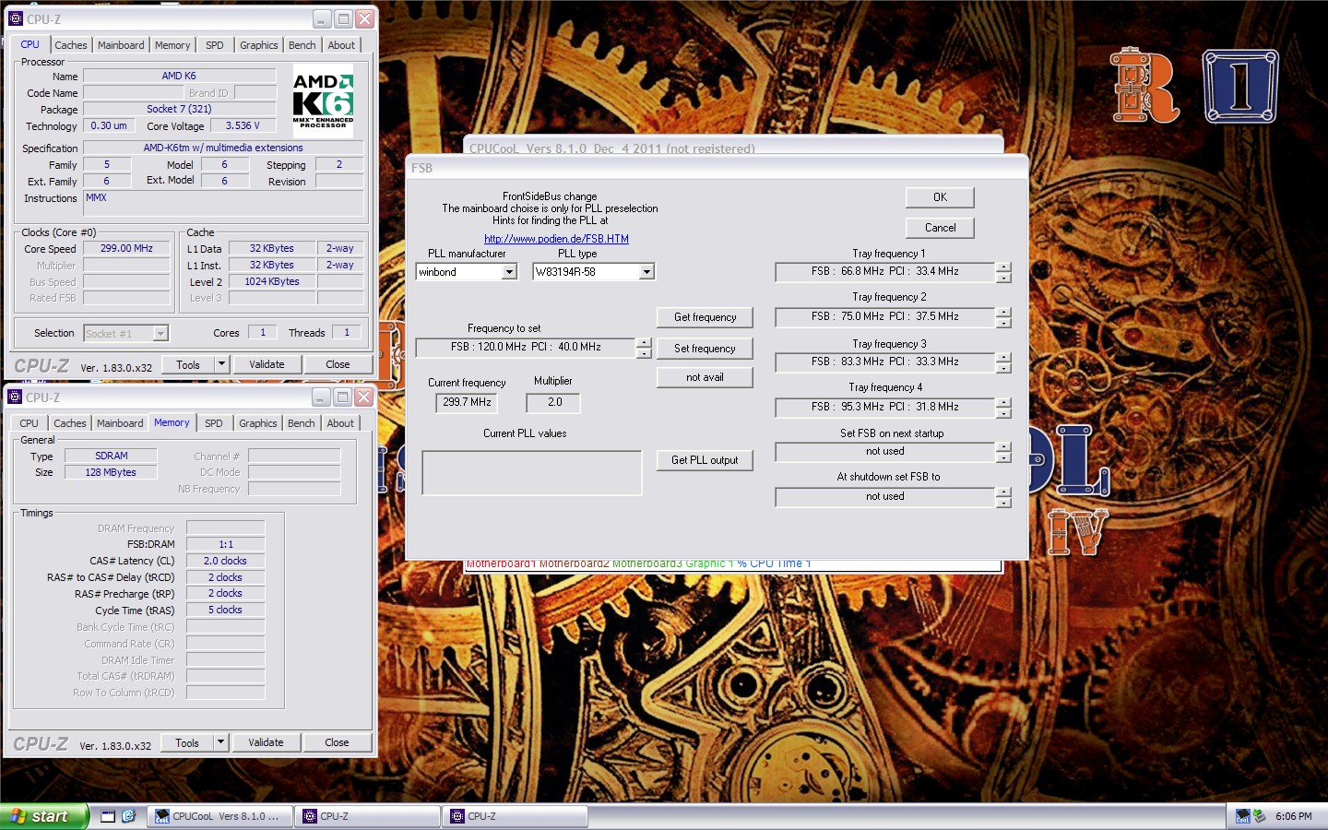Click the Multiplier 2.0 field
Viewport: 1328px width, 830px height.
coord(553,402)
